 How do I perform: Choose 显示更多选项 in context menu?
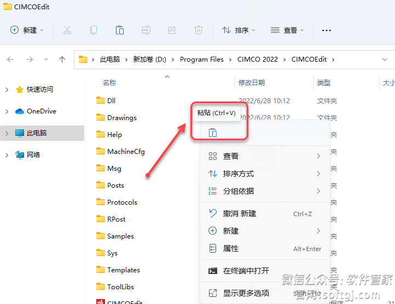pyautogui.click(x=265, y=293)
